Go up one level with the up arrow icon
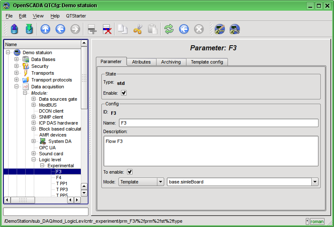This screenshot has height=227, width=334. [45, 29]
